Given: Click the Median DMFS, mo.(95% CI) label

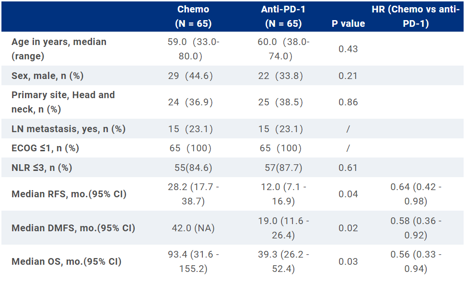Looking at the screenshot, I should (x=73, y=228).
